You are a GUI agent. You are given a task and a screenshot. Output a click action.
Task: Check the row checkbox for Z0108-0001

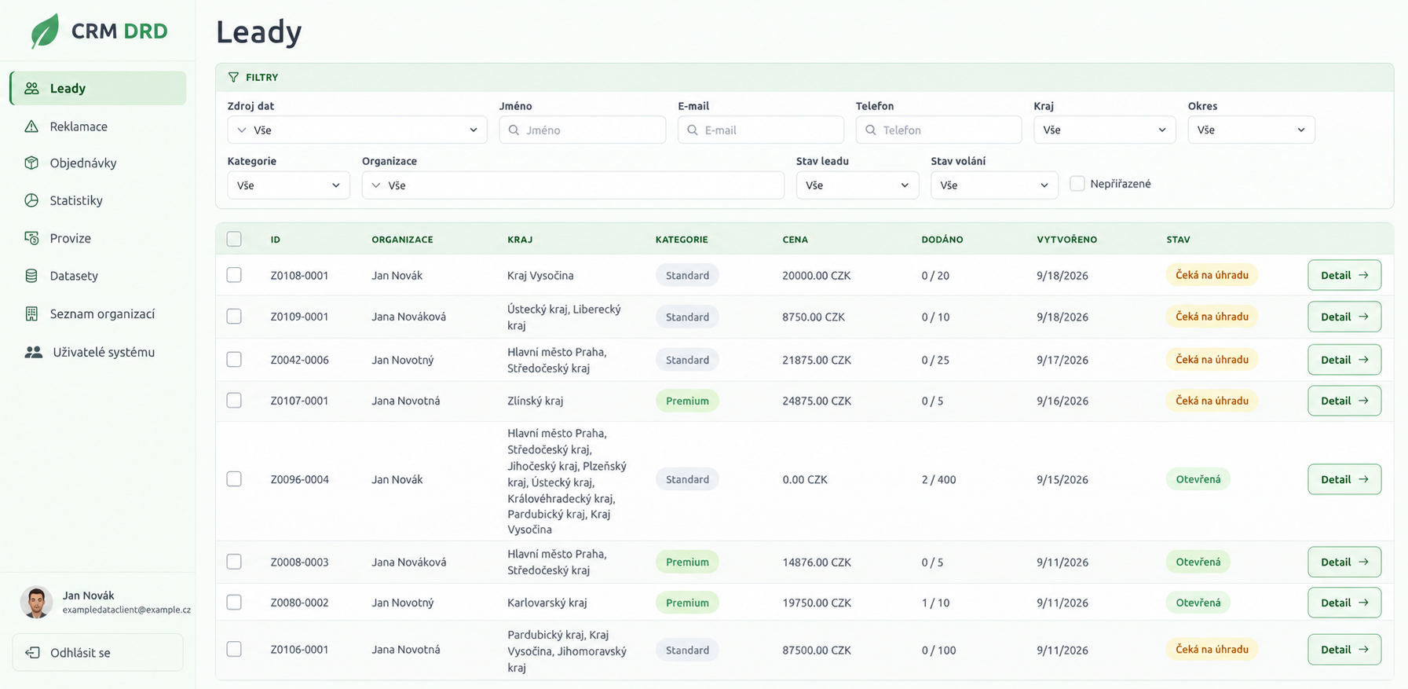pyautogui.click(x=234, y=275)
